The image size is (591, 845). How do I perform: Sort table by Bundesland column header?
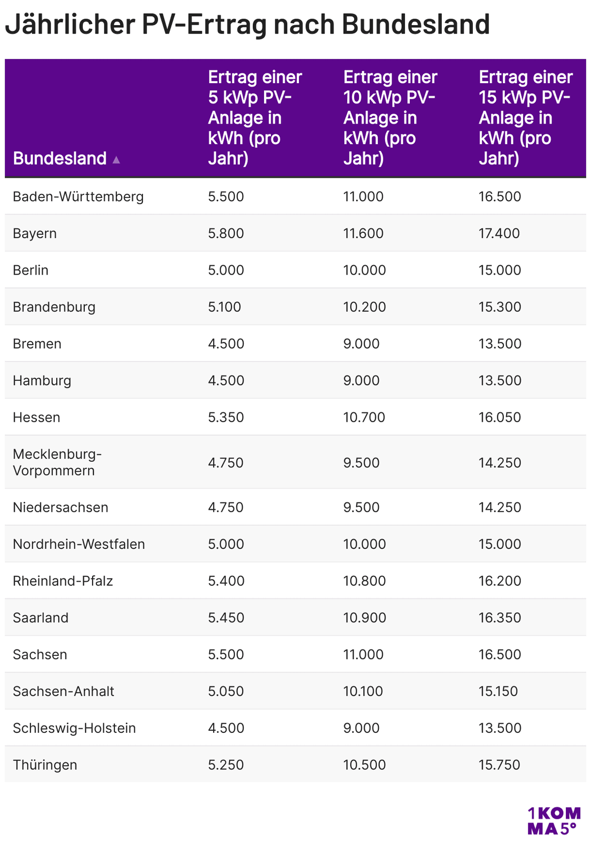point(60,158)
